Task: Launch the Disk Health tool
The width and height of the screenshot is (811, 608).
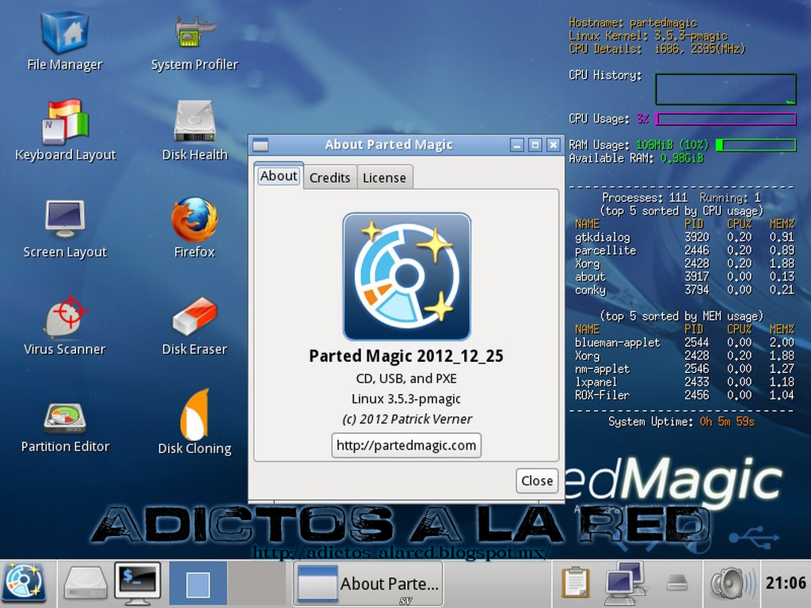Action: tap(195, 131)
